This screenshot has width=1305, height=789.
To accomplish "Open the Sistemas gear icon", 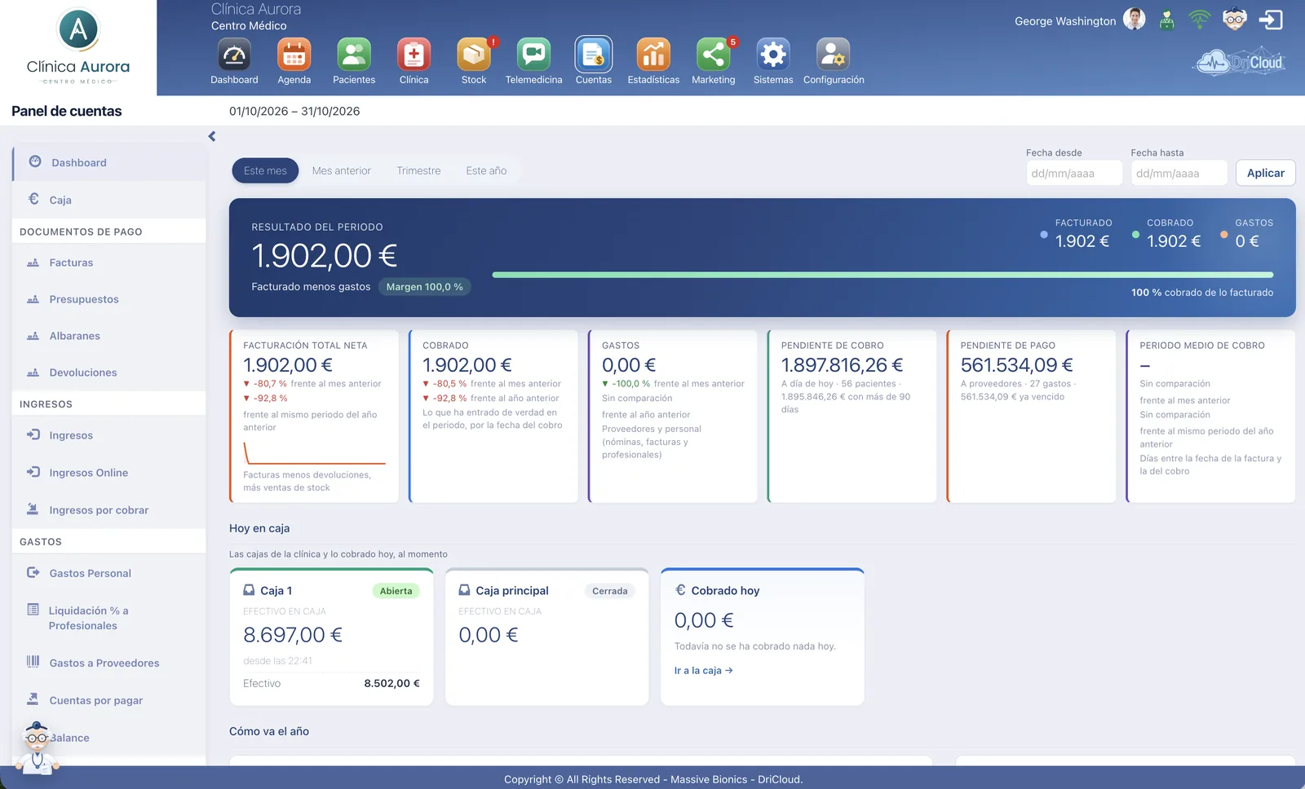I will [x=773, y=55].
